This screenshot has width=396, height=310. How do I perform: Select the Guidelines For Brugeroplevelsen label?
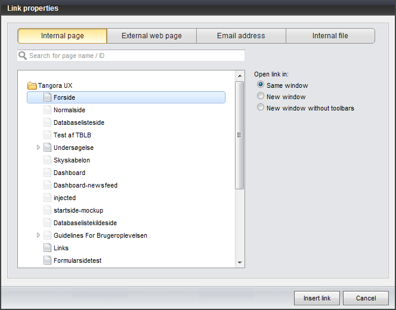tap(100, 235)
